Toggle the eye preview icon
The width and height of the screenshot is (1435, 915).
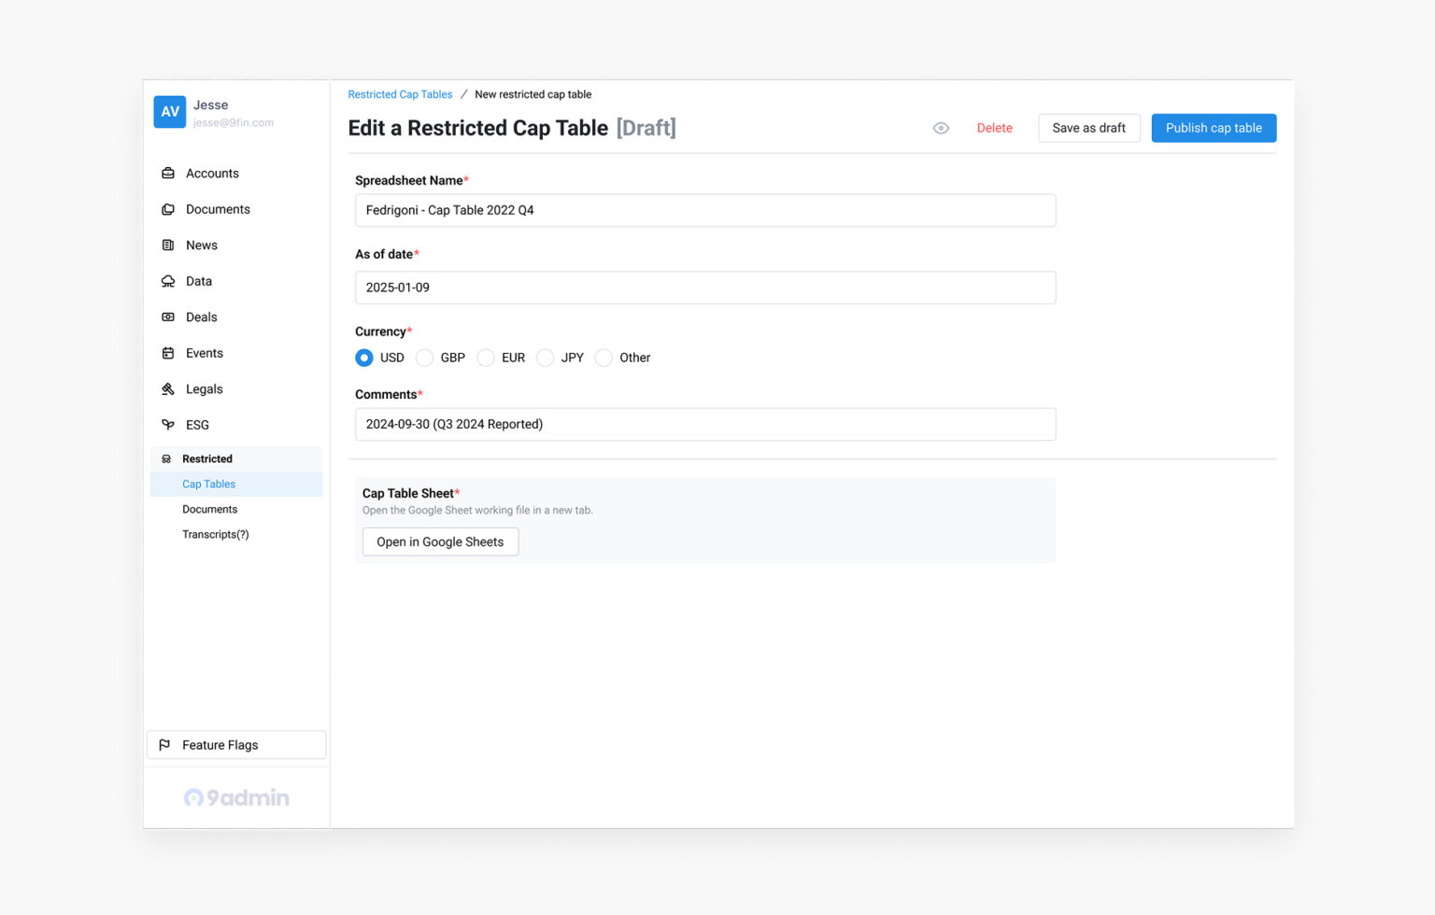(x=941, y=128)
